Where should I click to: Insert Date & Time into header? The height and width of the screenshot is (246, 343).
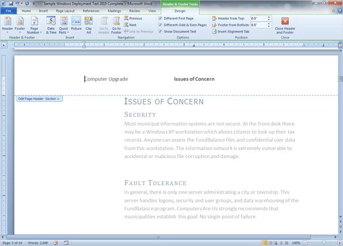(51, 25)
